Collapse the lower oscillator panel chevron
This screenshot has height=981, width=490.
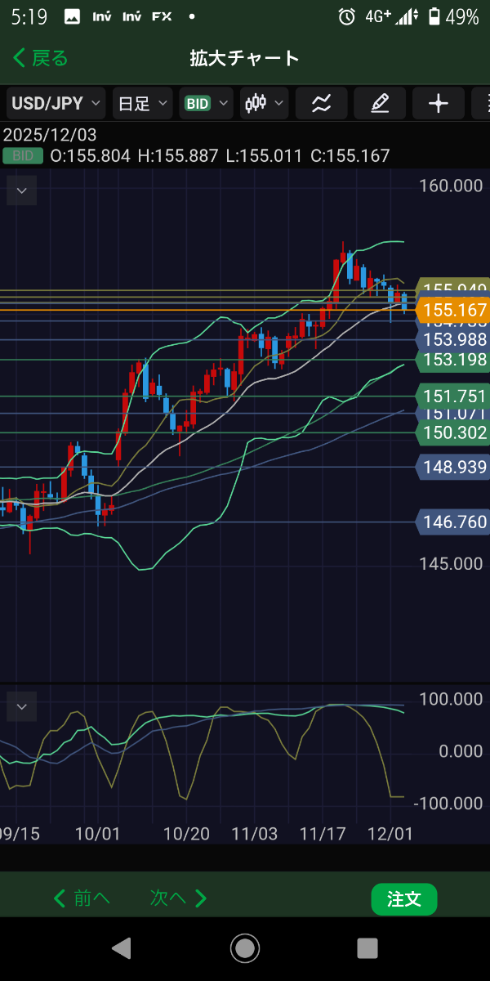[22, 707]
